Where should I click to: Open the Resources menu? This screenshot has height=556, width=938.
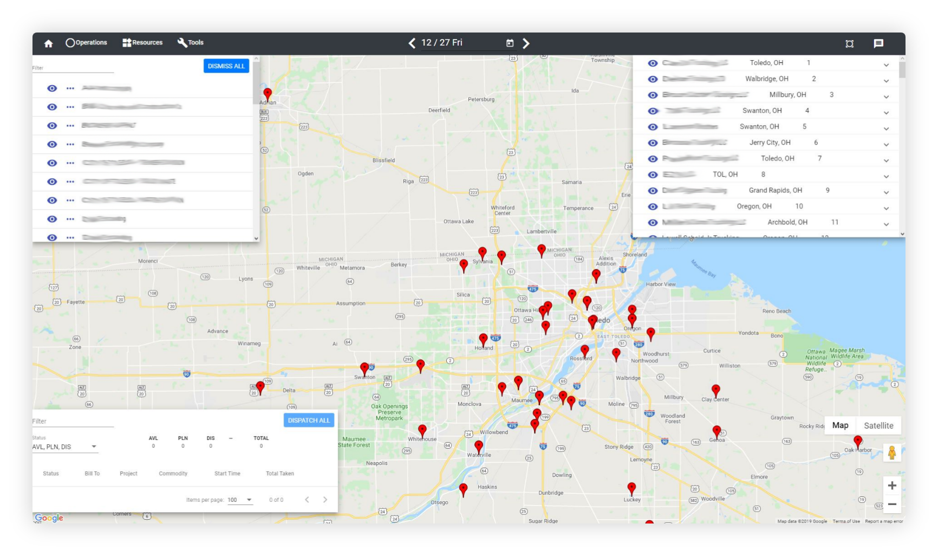[x=142, y=43]
